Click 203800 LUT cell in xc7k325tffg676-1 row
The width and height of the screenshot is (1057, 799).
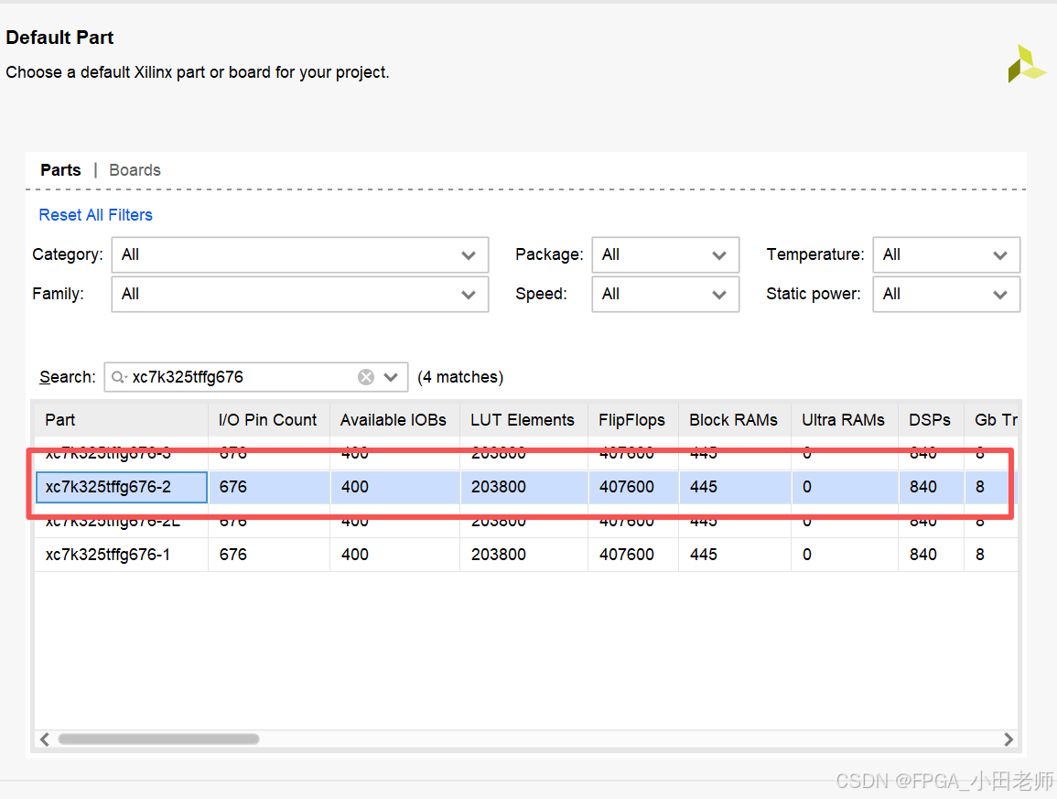pyautogui.click(x=523, y=555)
